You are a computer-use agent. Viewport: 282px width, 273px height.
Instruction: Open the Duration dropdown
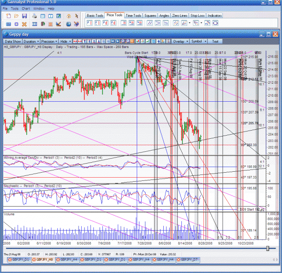point(31,42)
